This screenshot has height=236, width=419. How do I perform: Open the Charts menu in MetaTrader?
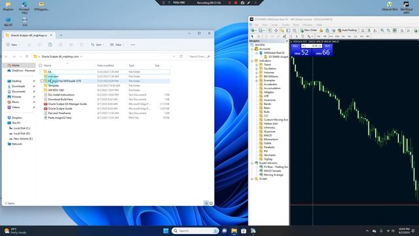285,25
